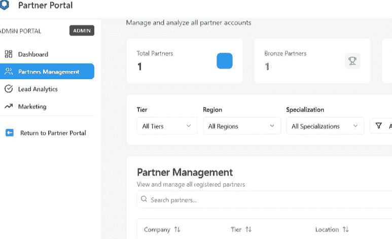Click the Bronze Partners trophy icon
The width and height of the screenshot is (392, 239).
click(352, 61)
